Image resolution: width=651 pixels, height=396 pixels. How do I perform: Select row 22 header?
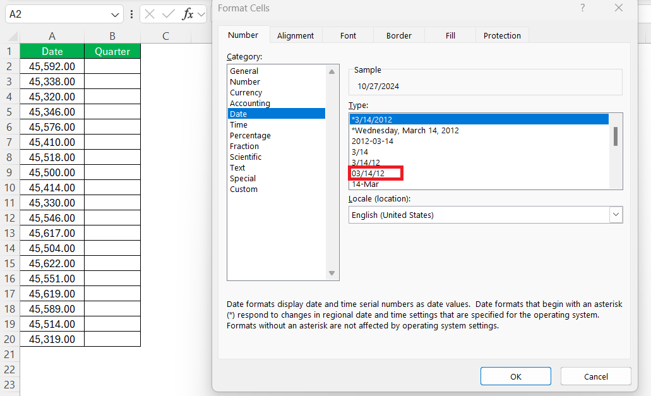click(x=9, y=369)
